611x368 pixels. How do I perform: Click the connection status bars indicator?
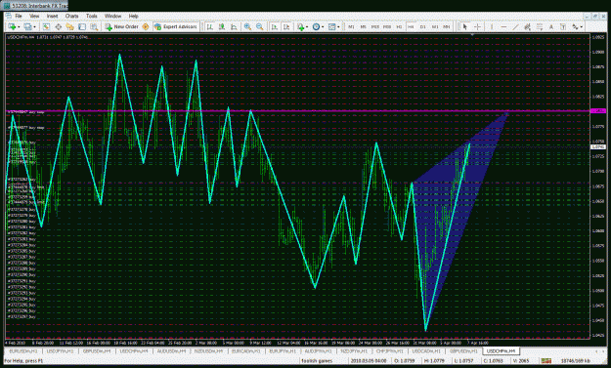546,361
